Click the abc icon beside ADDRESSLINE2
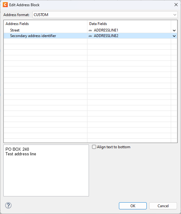The height and width of the screenshot is (214, 181). coord(90,36)
